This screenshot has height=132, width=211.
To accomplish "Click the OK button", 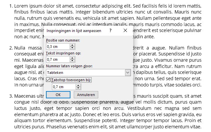I will 58,95.
